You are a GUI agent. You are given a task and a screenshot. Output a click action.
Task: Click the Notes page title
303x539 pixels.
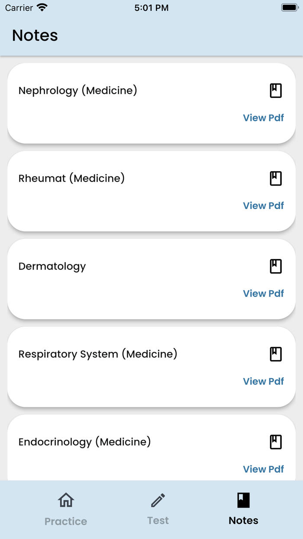click(34, 36)
